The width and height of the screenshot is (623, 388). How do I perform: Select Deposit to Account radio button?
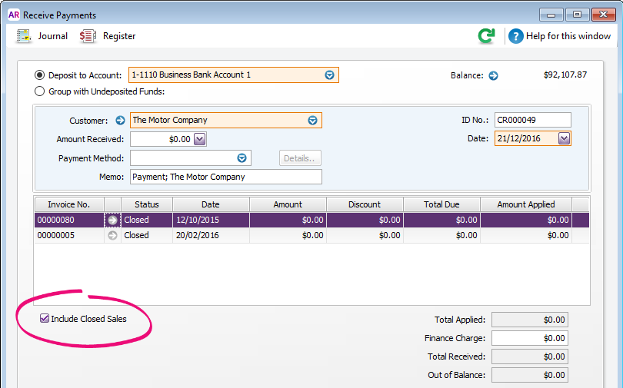point(40,75)
